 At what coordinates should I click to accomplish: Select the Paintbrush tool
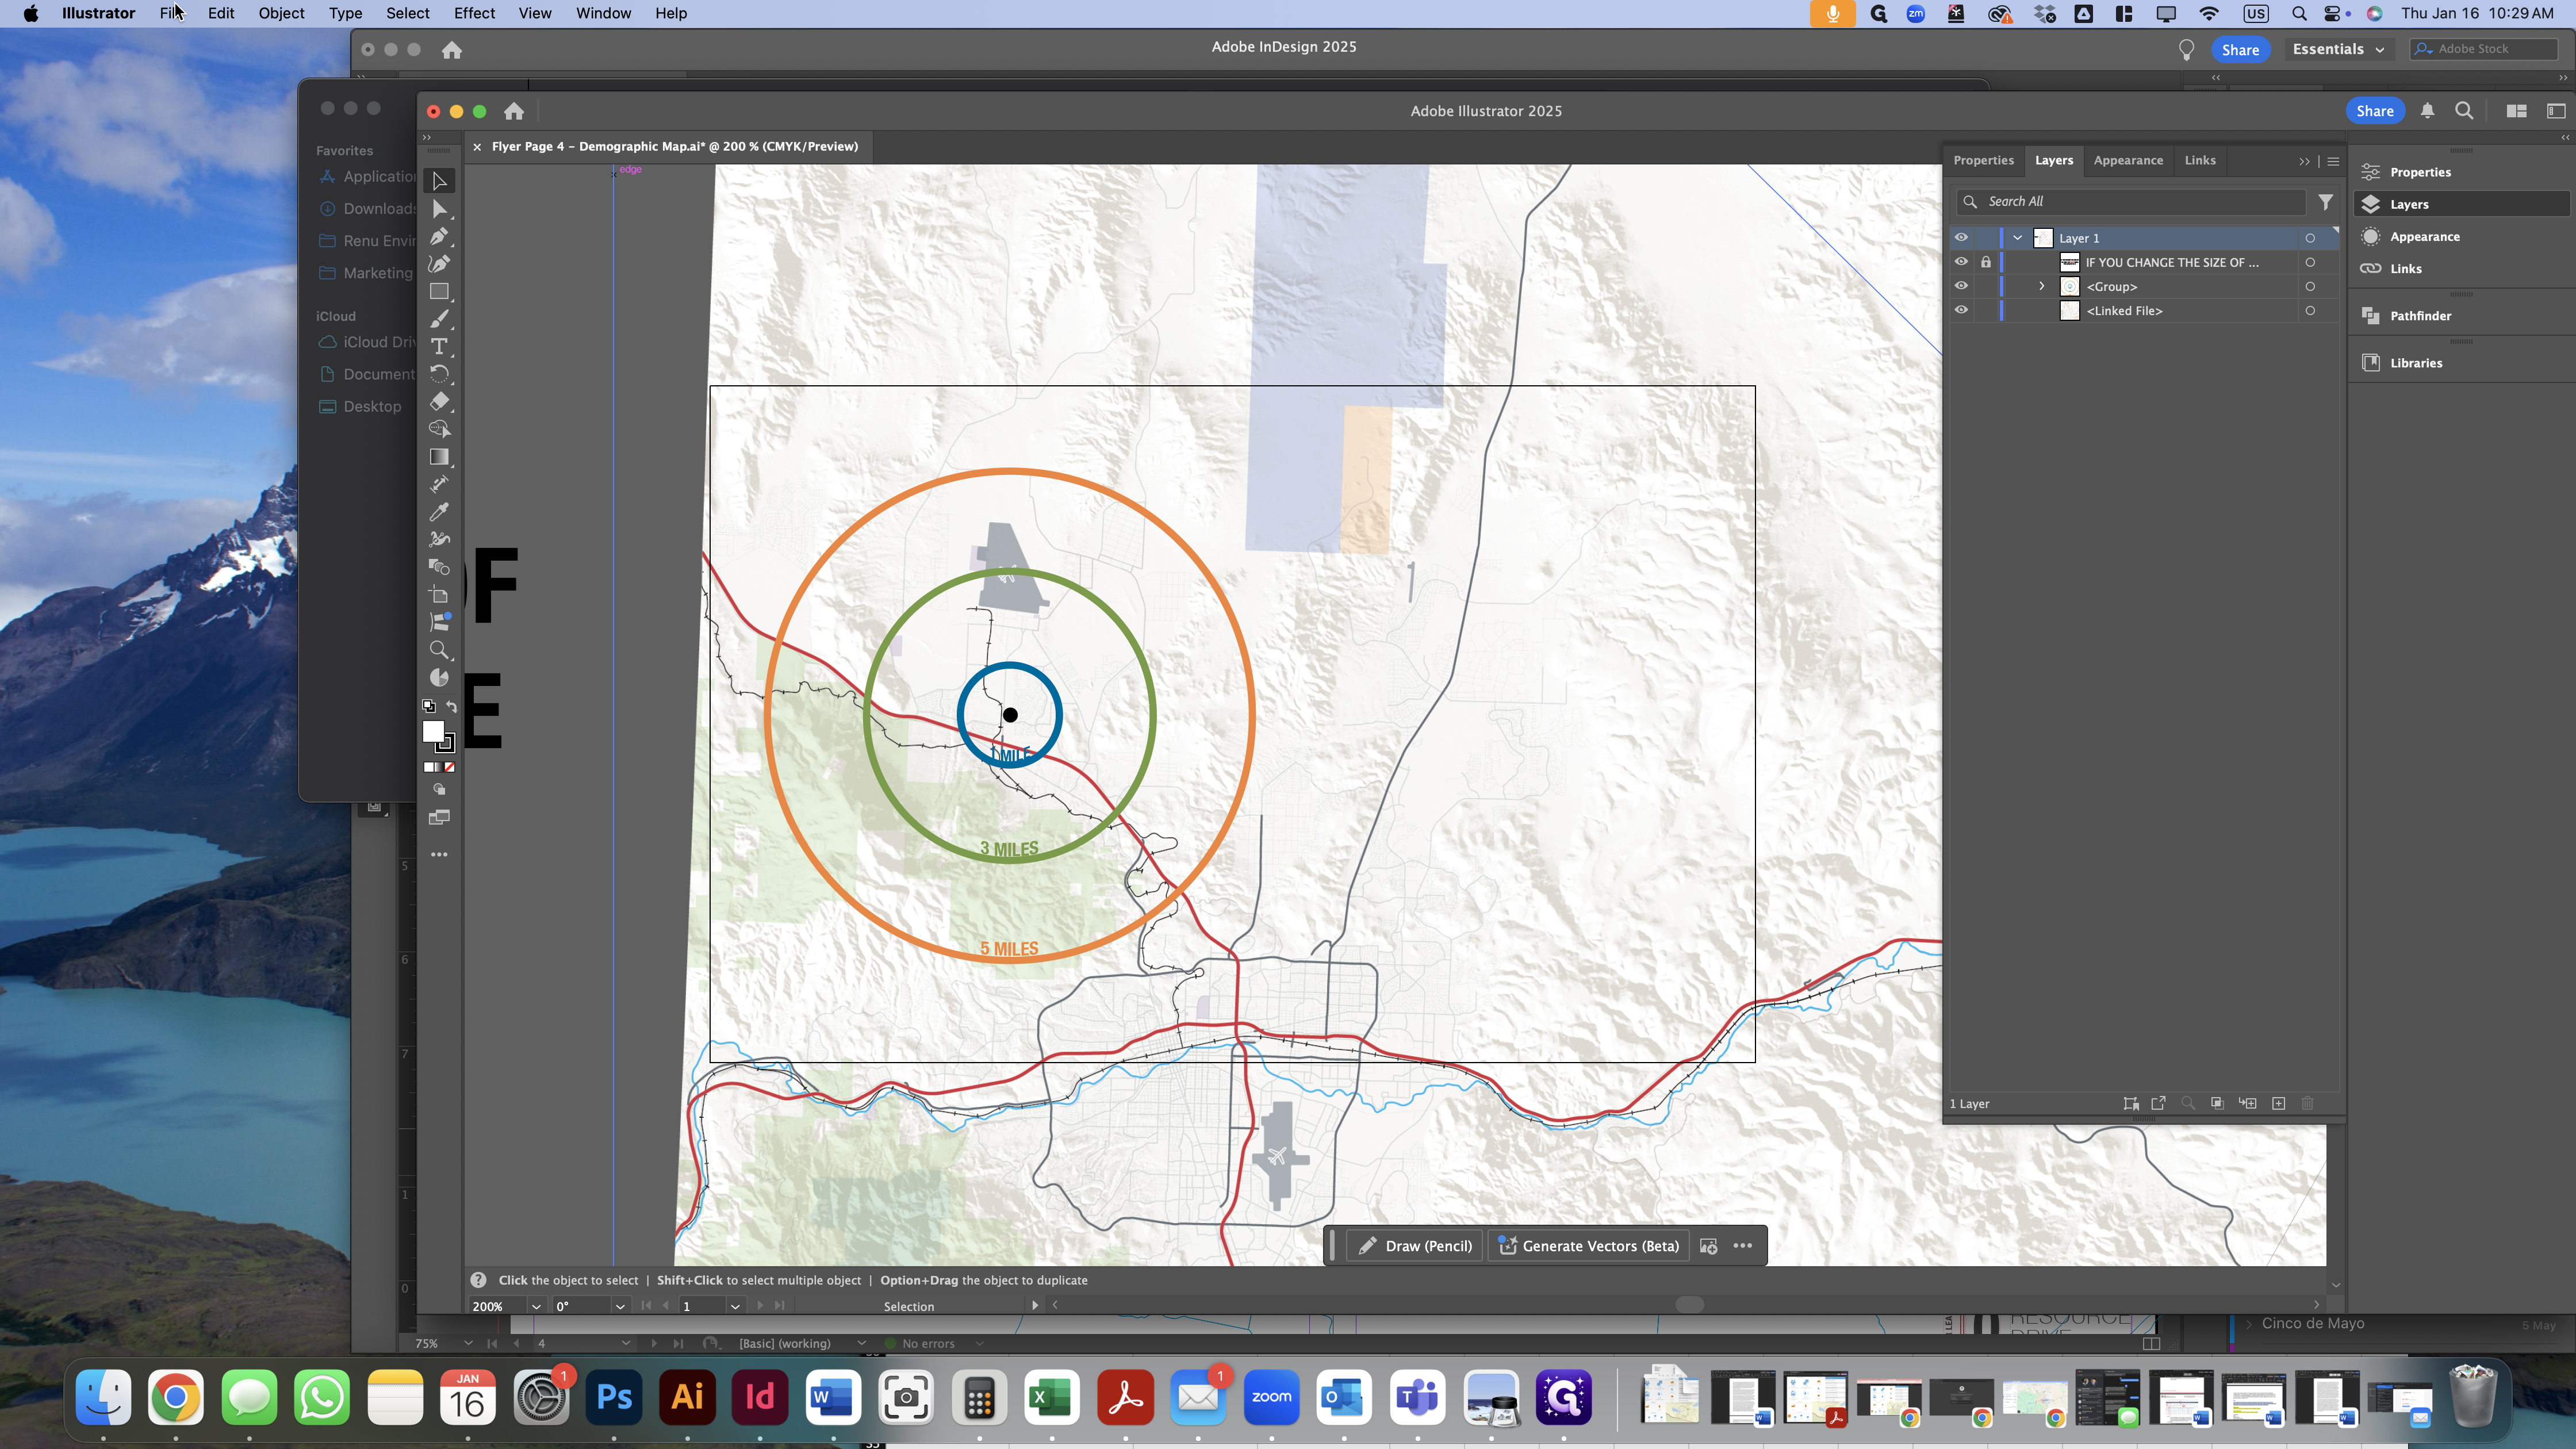(439, 319)
